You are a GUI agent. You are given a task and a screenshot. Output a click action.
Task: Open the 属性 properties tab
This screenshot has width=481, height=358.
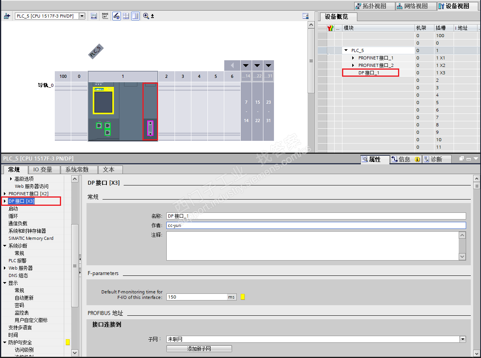tap(374, 159)
